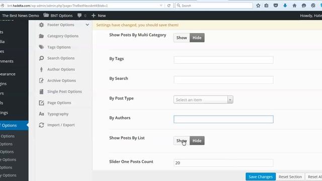The height and width of the screenshot is (181, 322).
Task: Go to browser home icon
Action: tap(294, 6)
